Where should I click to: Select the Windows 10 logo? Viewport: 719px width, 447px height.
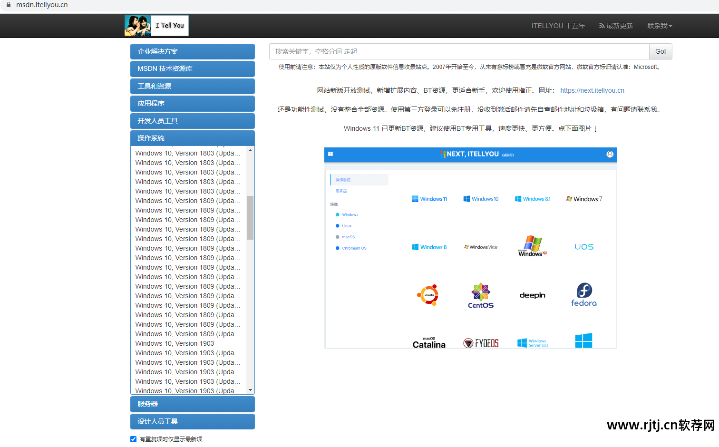(x=481, y=199)
